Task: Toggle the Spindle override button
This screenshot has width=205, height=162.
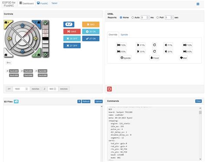Action: tap(125, 58)
